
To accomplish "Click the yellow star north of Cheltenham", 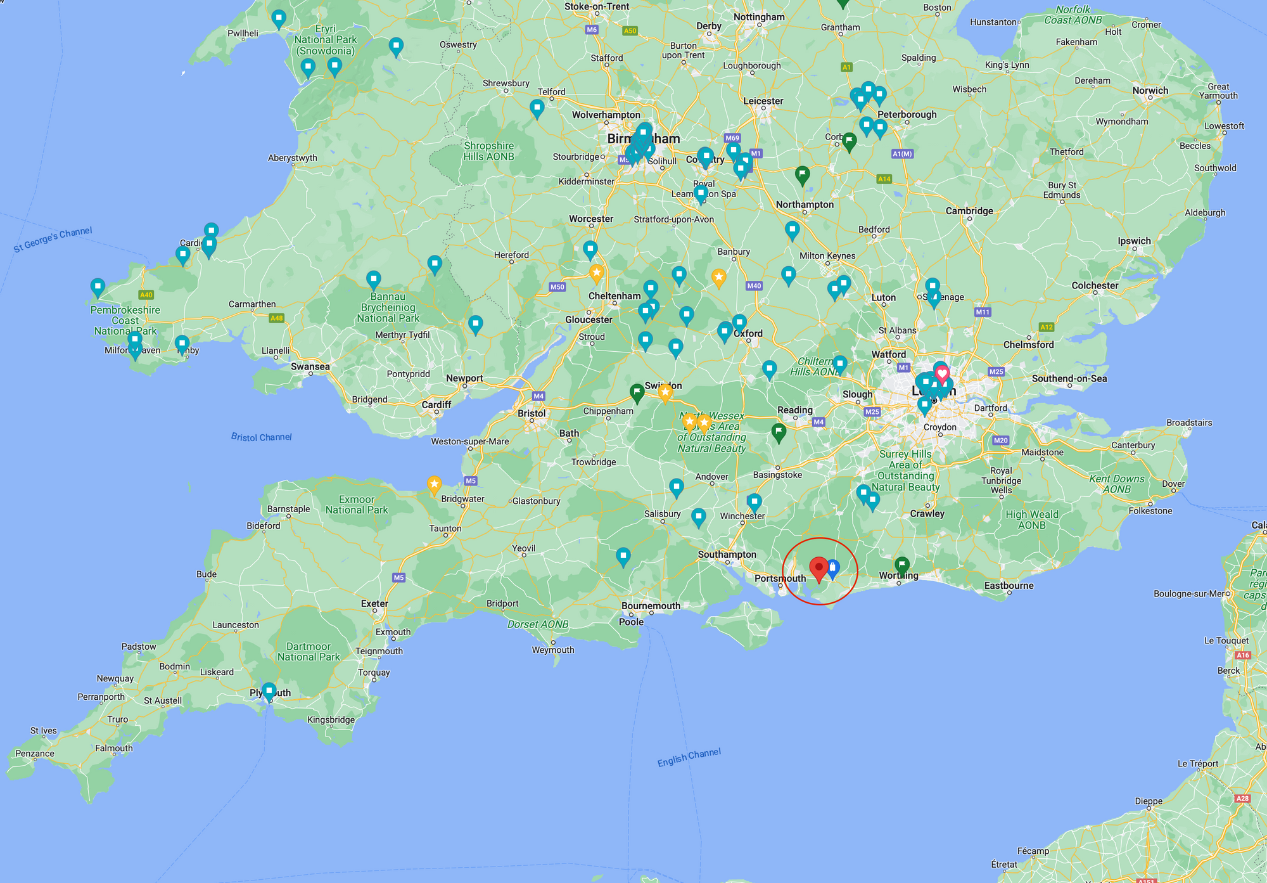I will [x=596, y=273].
